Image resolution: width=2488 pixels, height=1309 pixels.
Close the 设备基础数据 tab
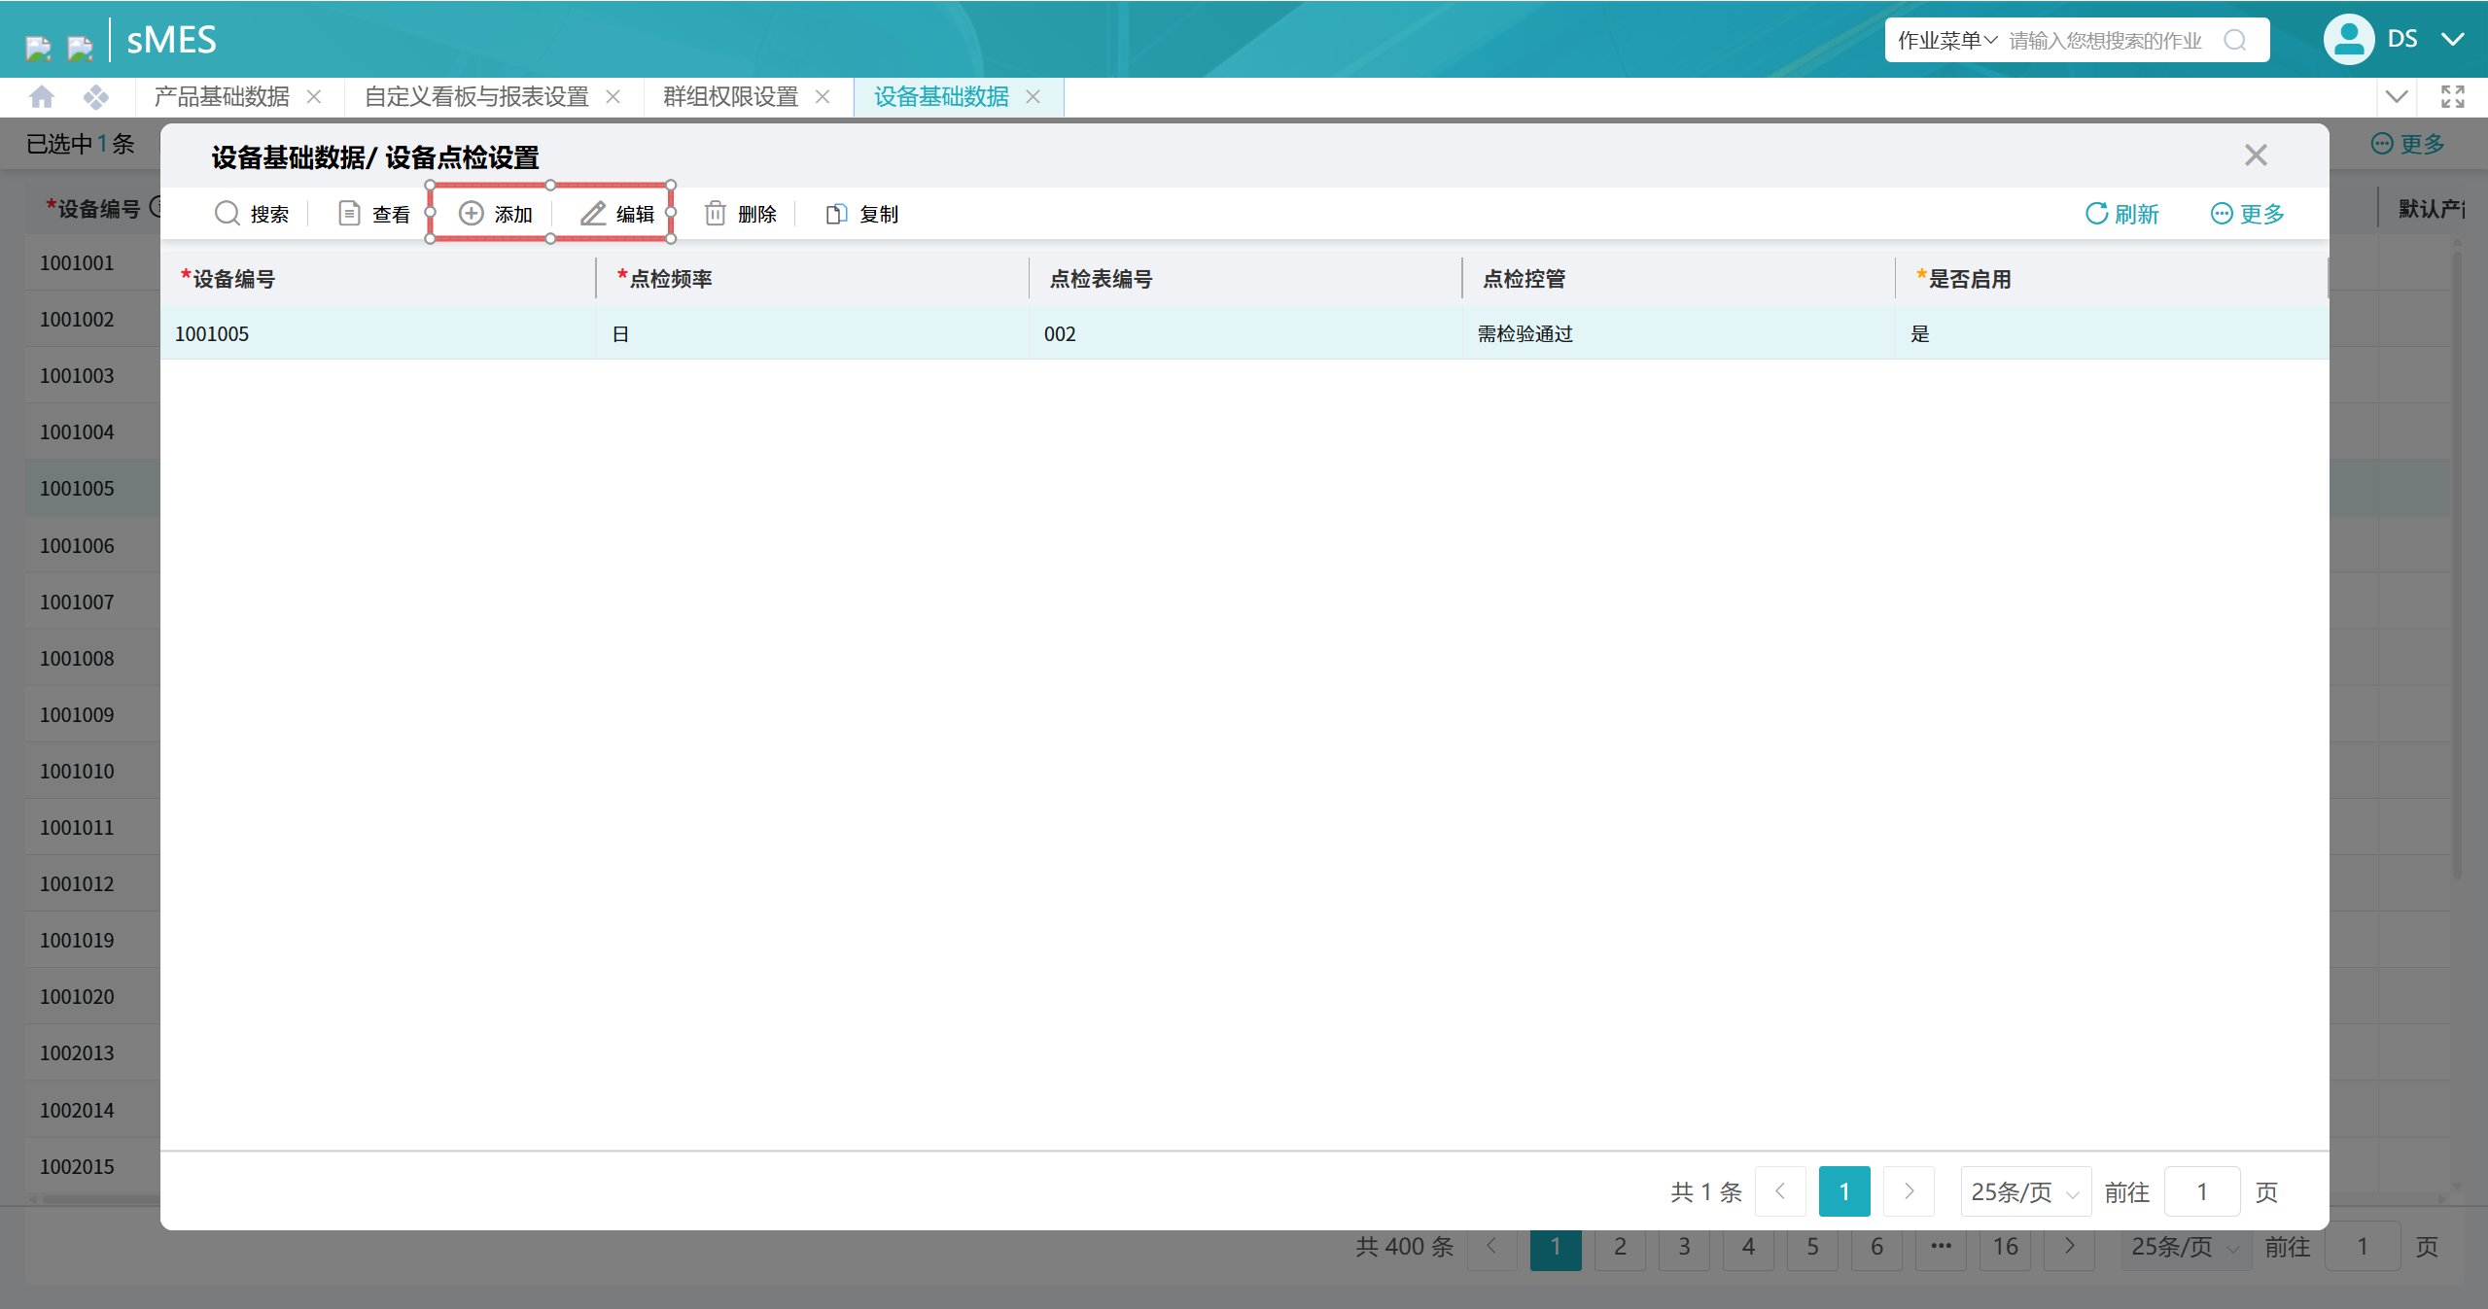pos(1034,96)
